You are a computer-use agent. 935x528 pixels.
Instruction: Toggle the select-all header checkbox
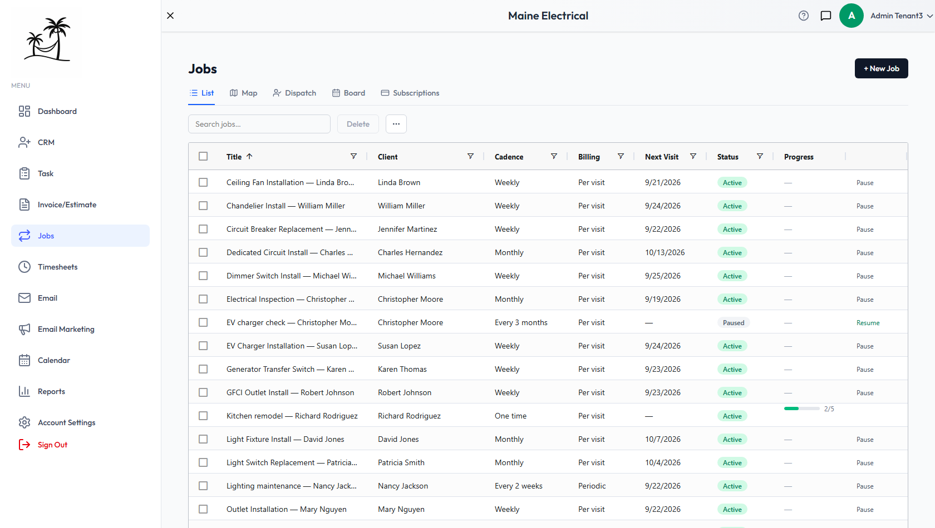203,156
